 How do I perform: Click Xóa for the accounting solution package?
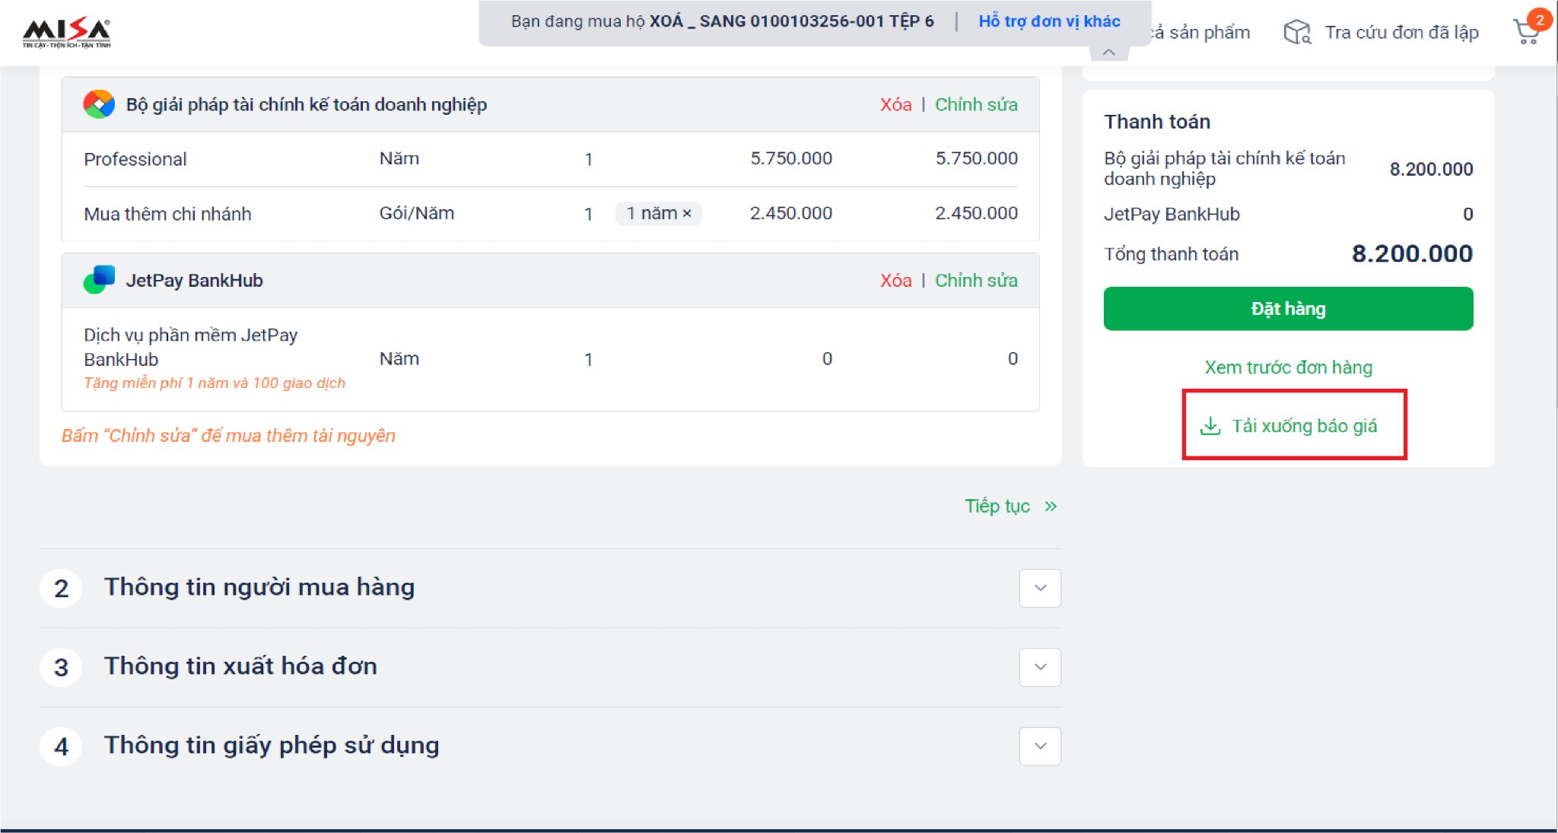[x=895, y=104]
